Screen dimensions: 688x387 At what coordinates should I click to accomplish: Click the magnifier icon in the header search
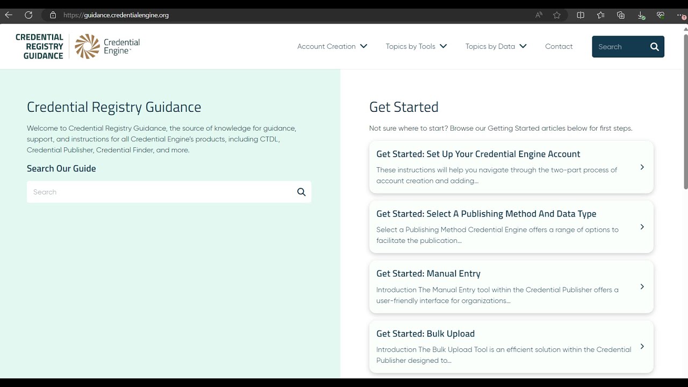(654, 47)
